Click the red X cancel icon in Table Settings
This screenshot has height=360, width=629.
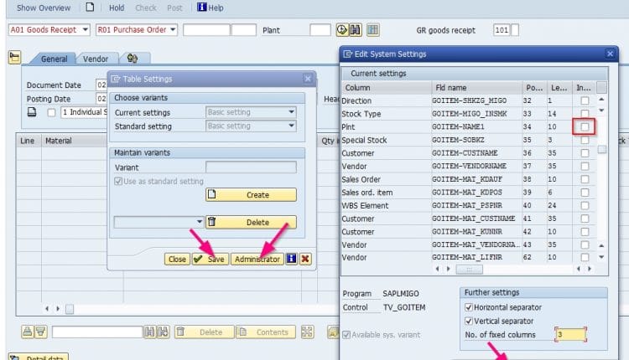305,259
